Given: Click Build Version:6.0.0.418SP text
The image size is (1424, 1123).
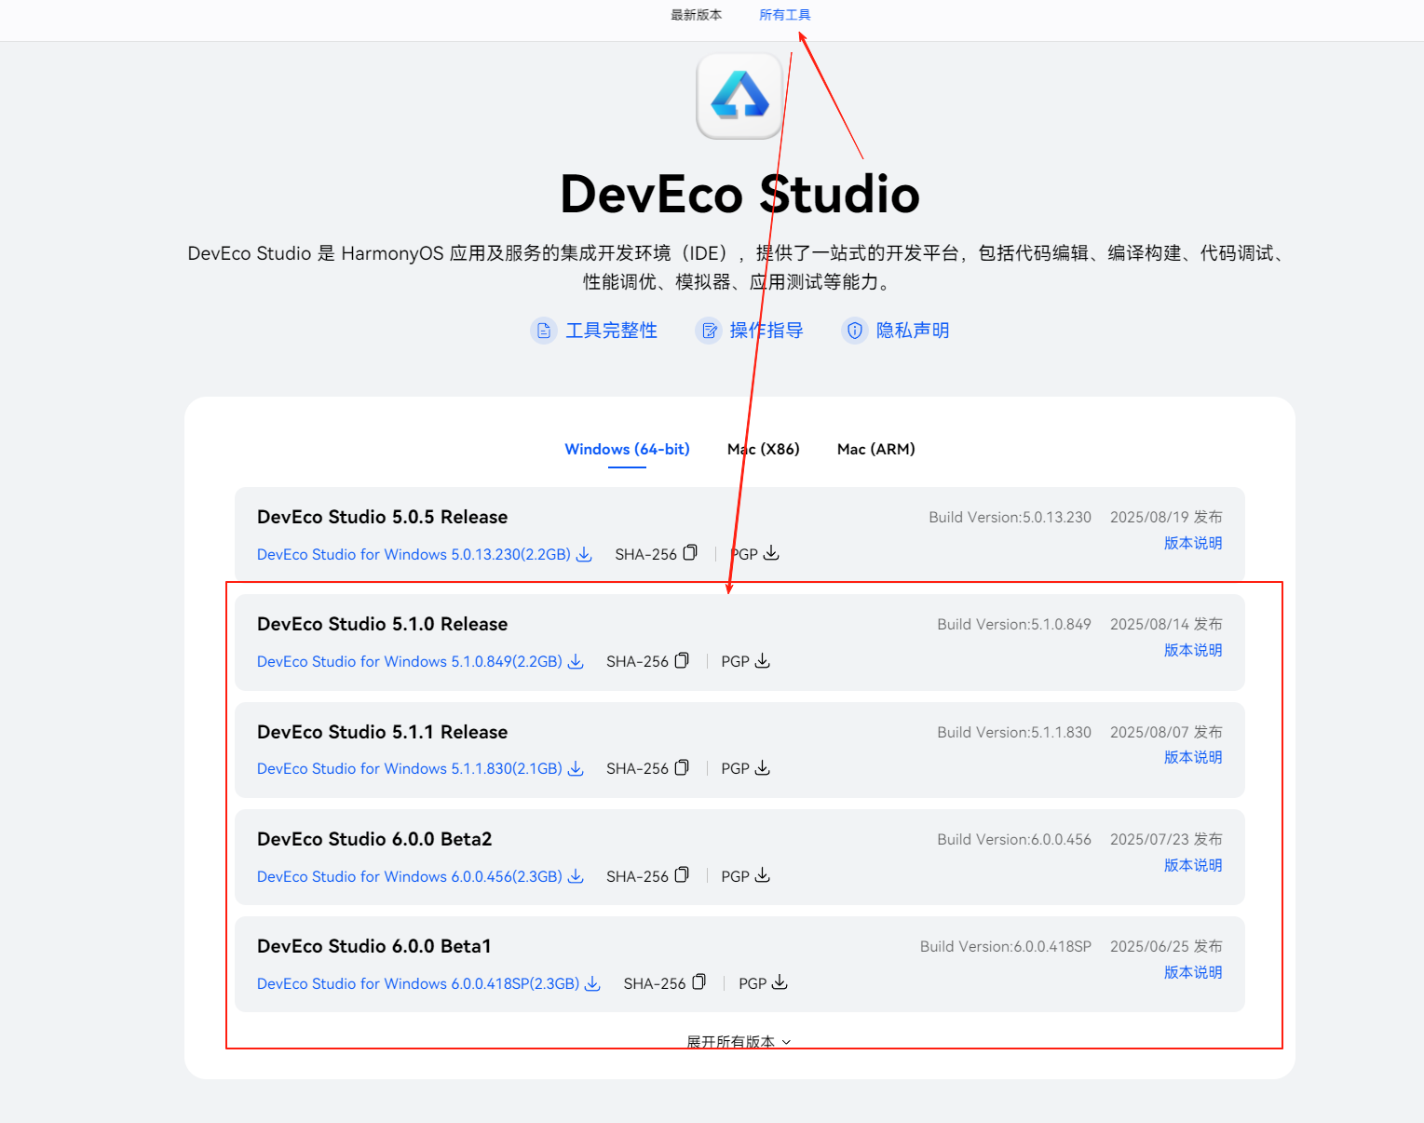Looking at the screenshot, I should point(1006,946).
